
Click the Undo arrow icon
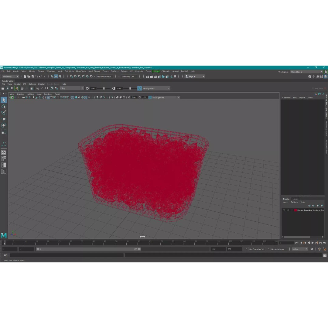[x=37, y=76]
